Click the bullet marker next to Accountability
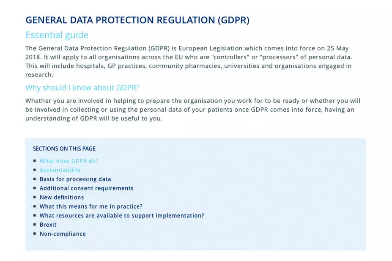The image size is (392, 261). click(35, 170)
